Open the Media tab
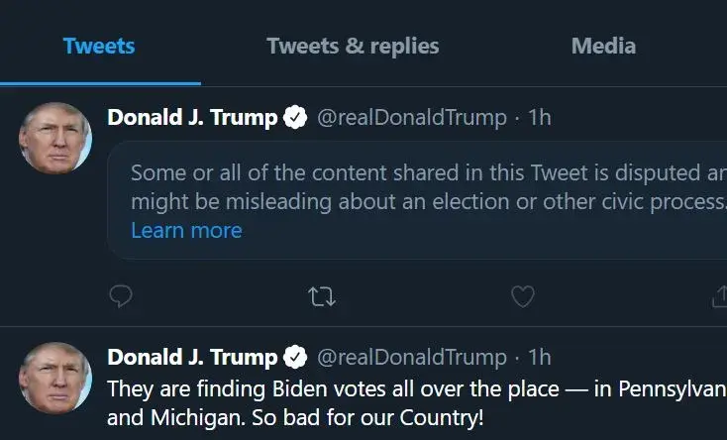This screenshot has width=727, height=440. tap(603, 46)
